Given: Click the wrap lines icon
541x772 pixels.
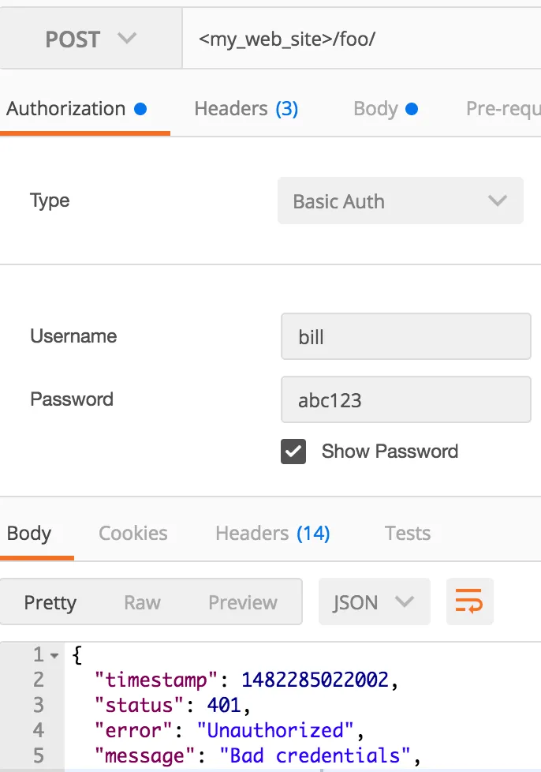Looking at the screenshot, I should 469,602.
